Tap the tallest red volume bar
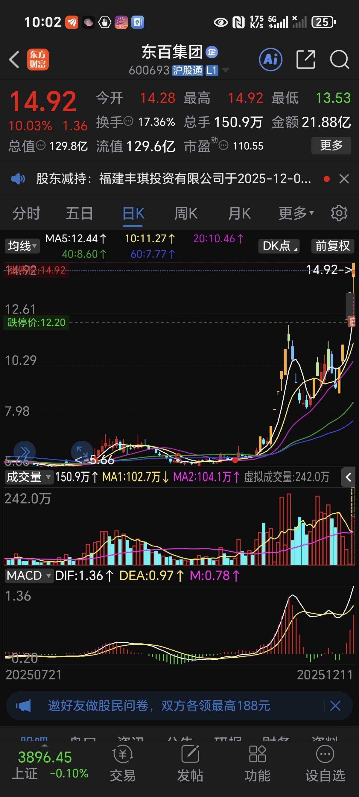This screenshot has height=797, width=359. click(x=288, y=529)
